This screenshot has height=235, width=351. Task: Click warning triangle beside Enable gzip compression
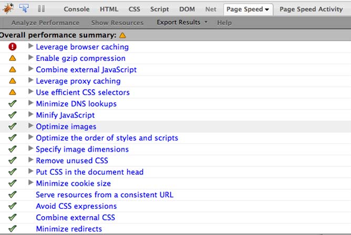coord(13,58)
